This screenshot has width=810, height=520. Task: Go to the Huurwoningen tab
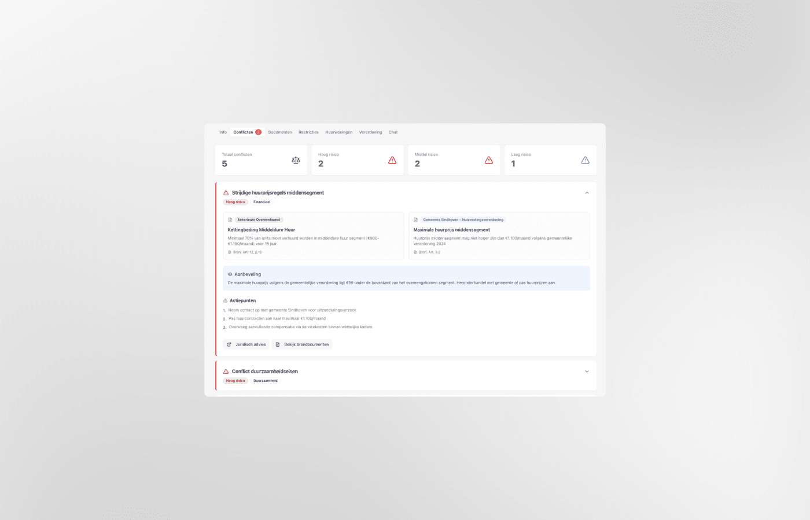339,132
